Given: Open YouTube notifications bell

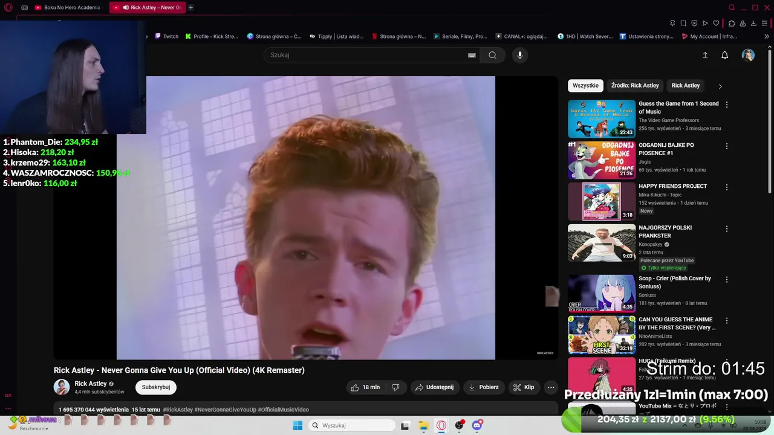Looking at the screenshot, I should click(724, 55).
